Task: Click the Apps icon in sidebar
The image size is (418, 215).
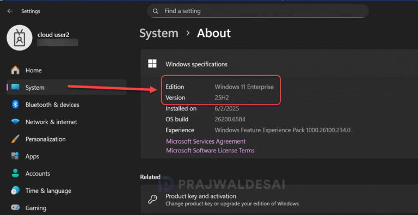Action: [15, 156]
